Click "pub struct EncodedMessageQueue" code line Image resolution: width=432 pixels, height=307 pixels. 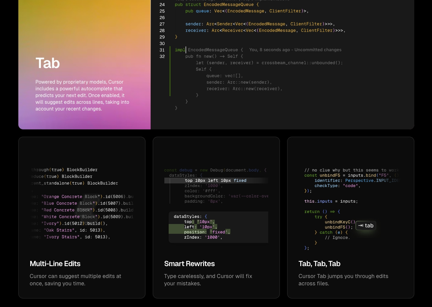tap(217, 5)
